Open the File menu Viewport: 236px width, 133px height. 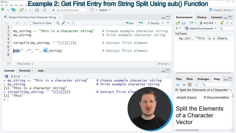2,5
